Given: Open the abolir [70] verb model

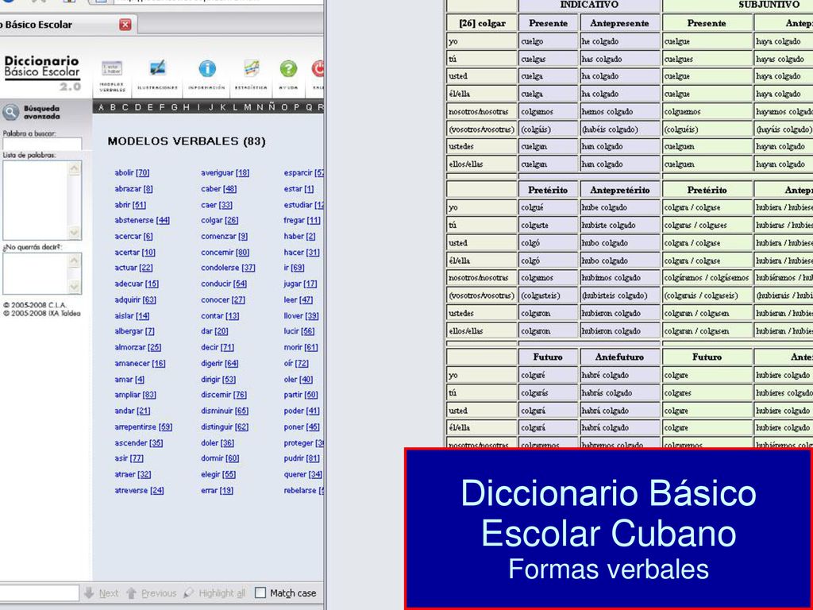Looking at the screenshot, I should pyautogui.click(x=132, y=172).
